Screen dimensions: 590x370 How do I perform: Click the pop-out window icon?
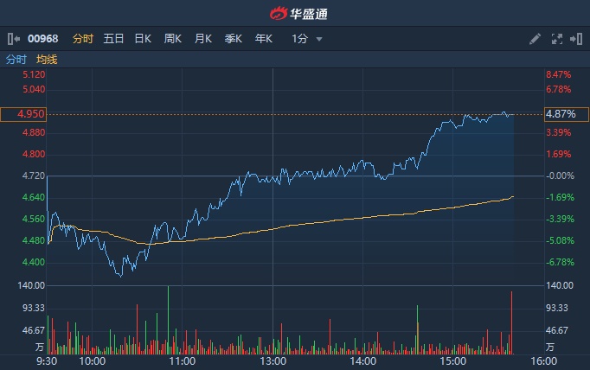tap(574, 39)
